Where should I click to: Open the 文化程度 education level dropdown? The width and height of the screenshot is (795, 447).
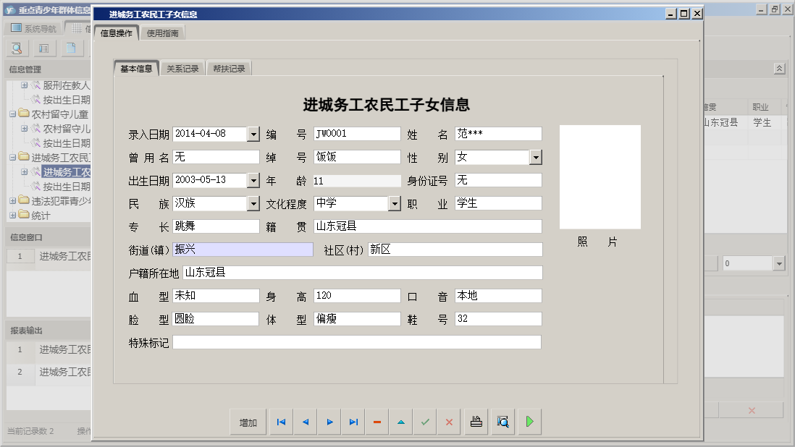(395, 203)
